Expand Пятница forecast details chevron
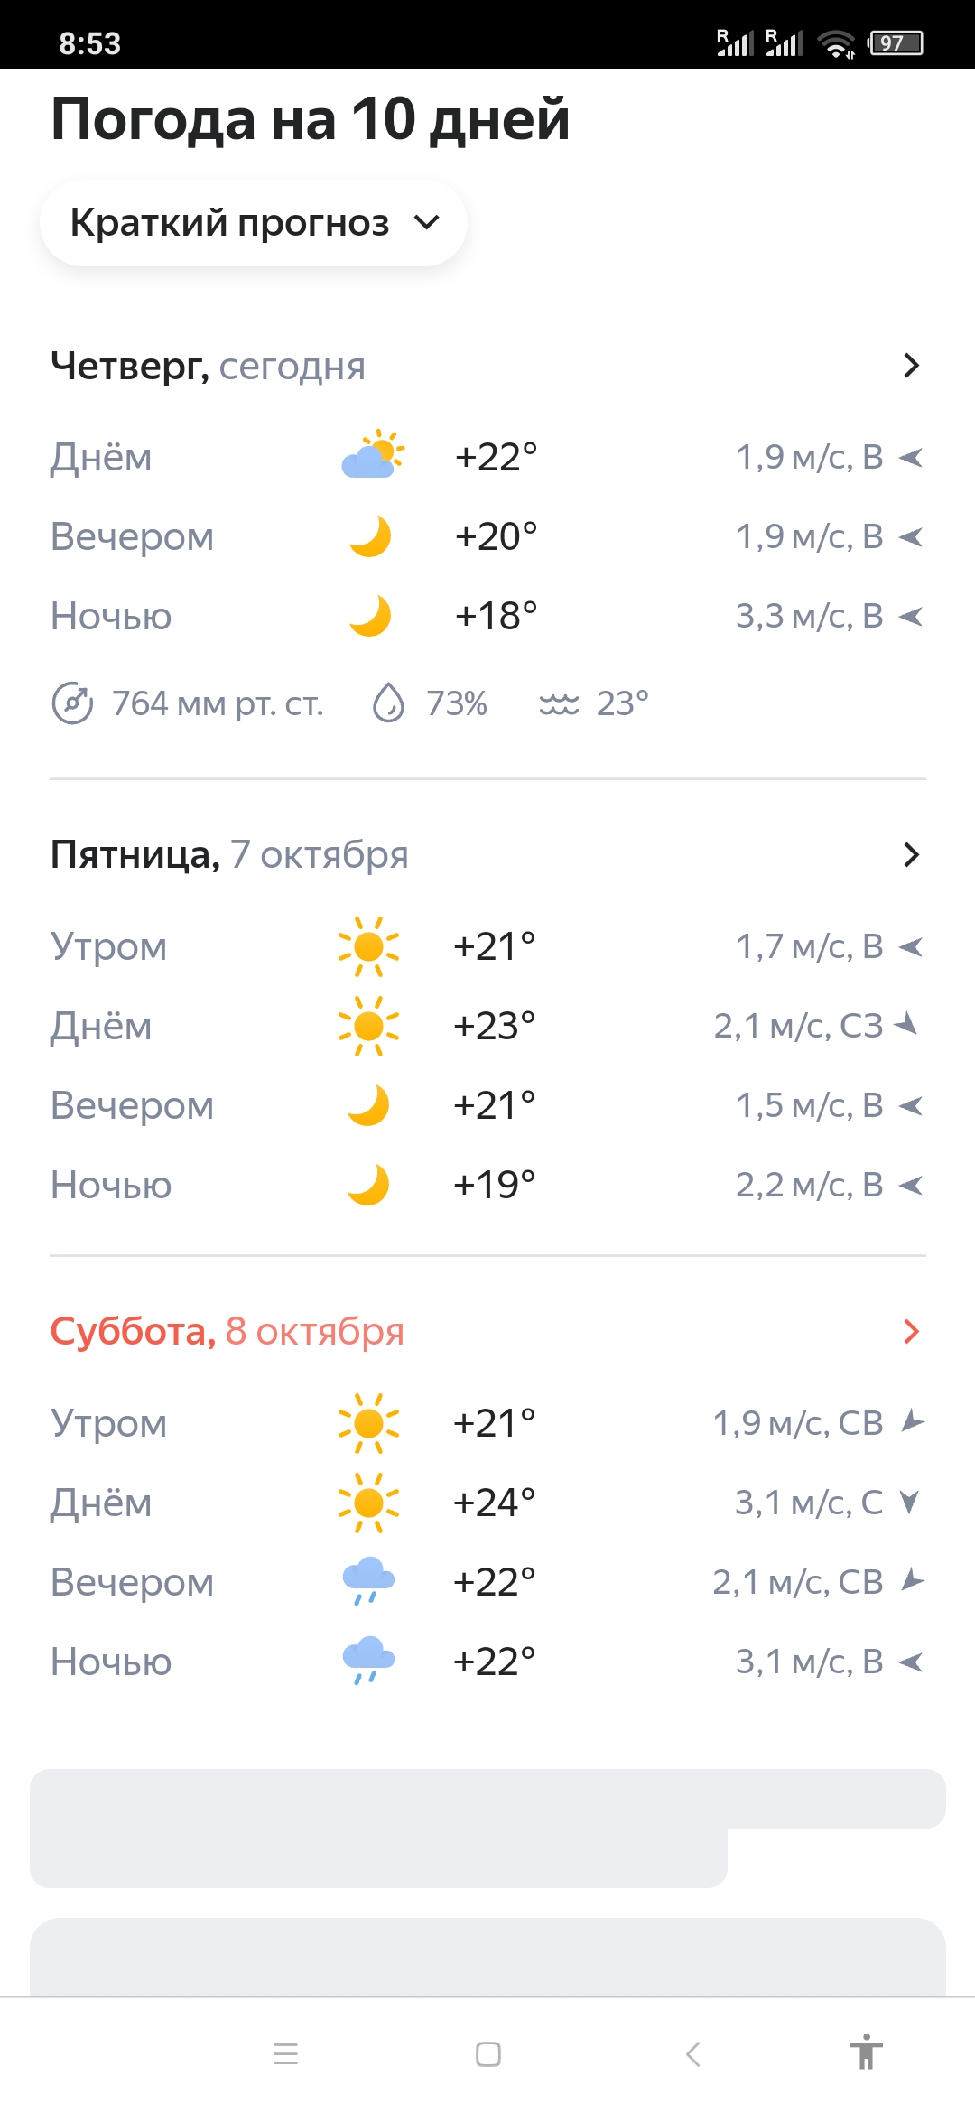The width and height of the screenshot is (975, 2113). [911, 854]
